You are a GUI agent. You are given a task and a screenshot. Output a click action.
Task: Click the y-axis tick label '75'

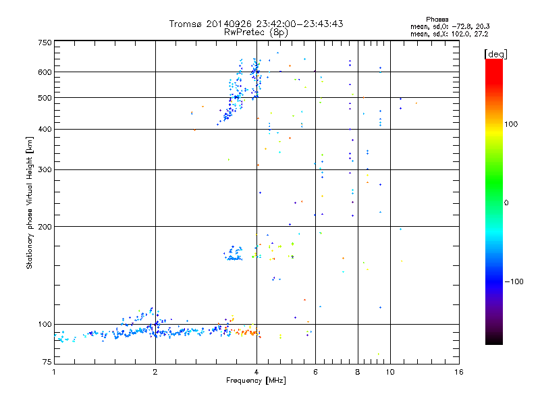point(47,362)
